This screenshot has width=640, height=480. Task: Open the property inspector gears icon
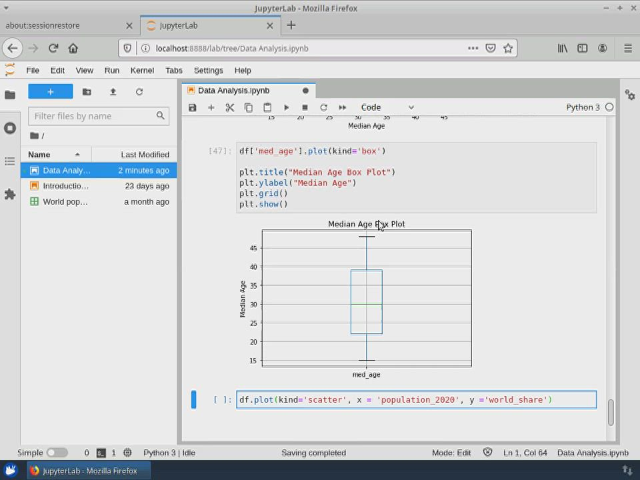point(630,95)
